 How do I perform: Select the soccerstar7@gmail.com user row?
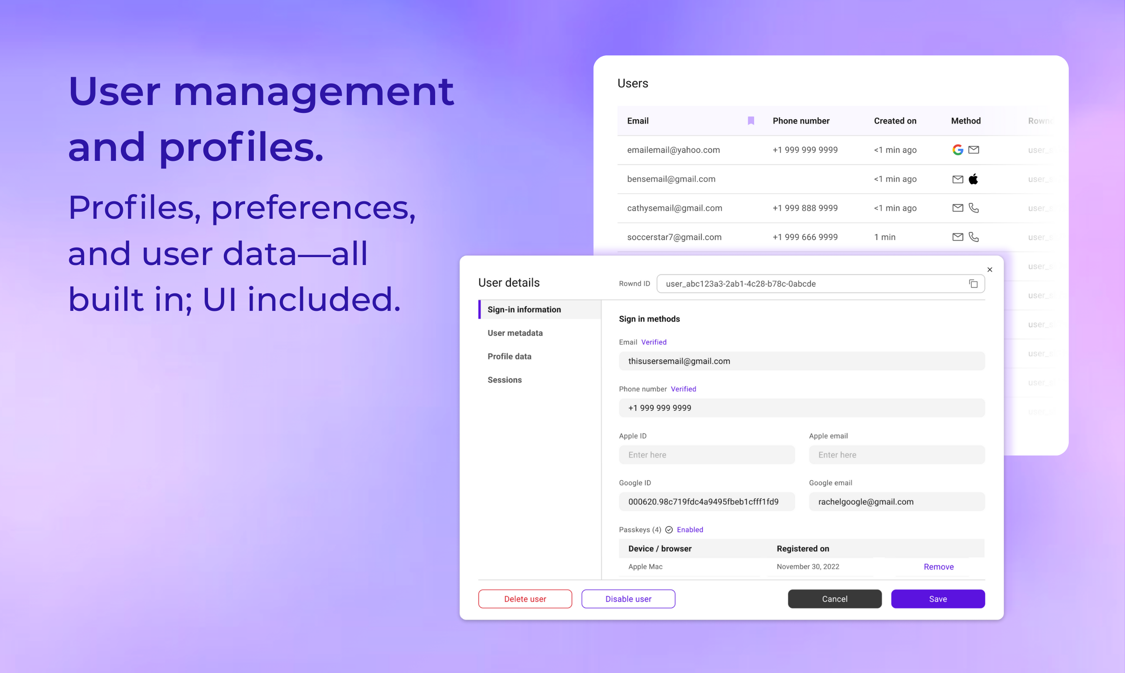[834, 237]
